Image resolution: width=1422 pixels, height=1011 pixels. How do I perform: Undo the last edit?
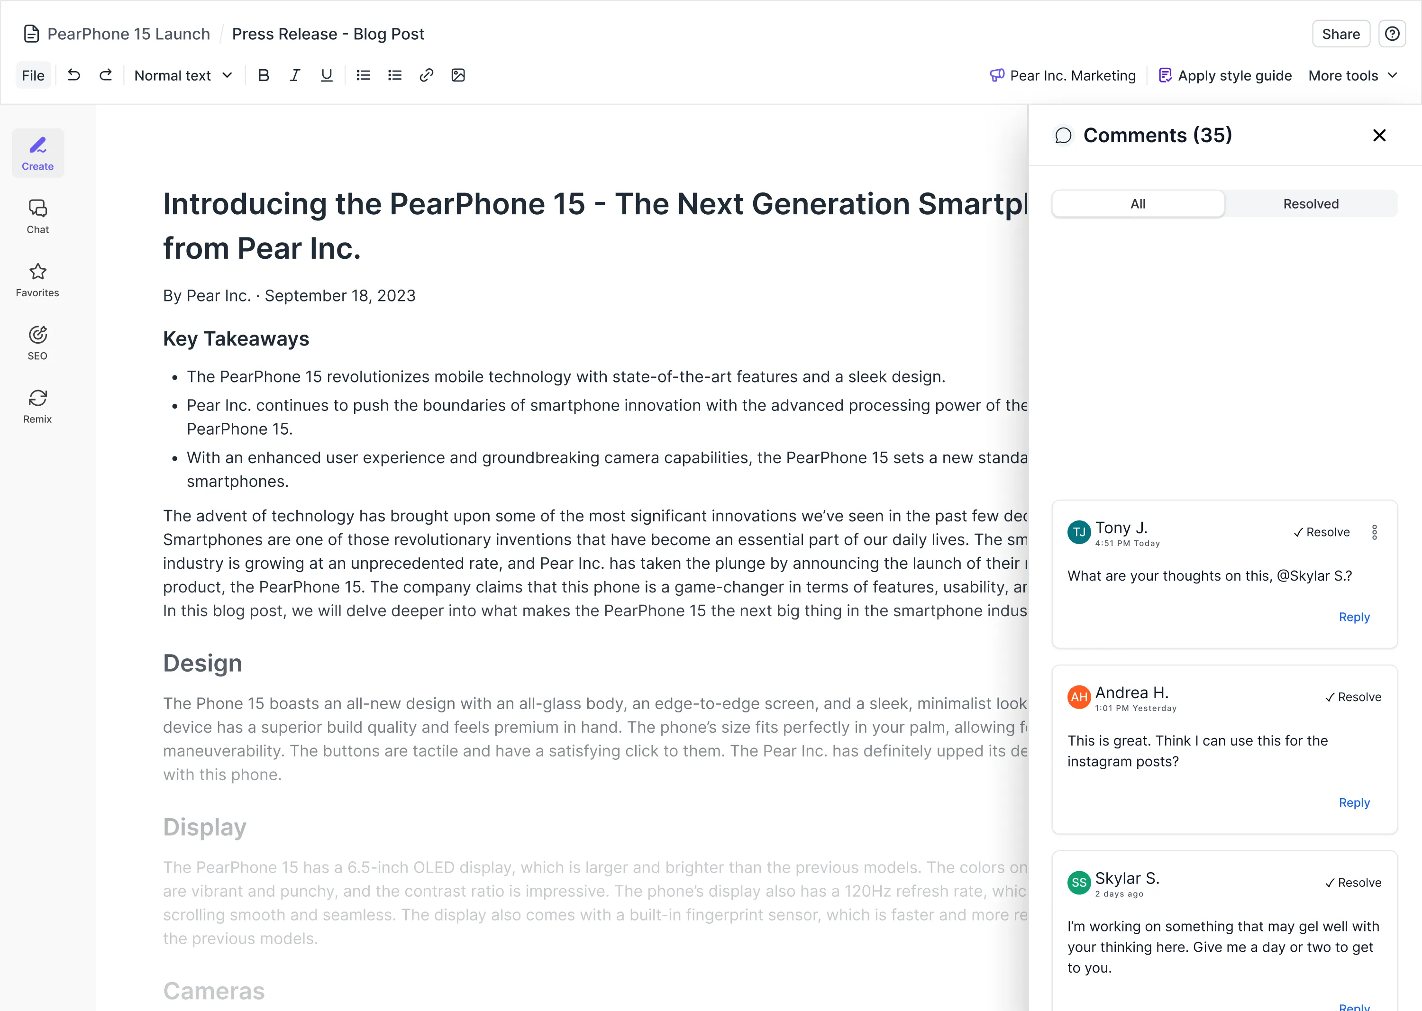[74, 75]
